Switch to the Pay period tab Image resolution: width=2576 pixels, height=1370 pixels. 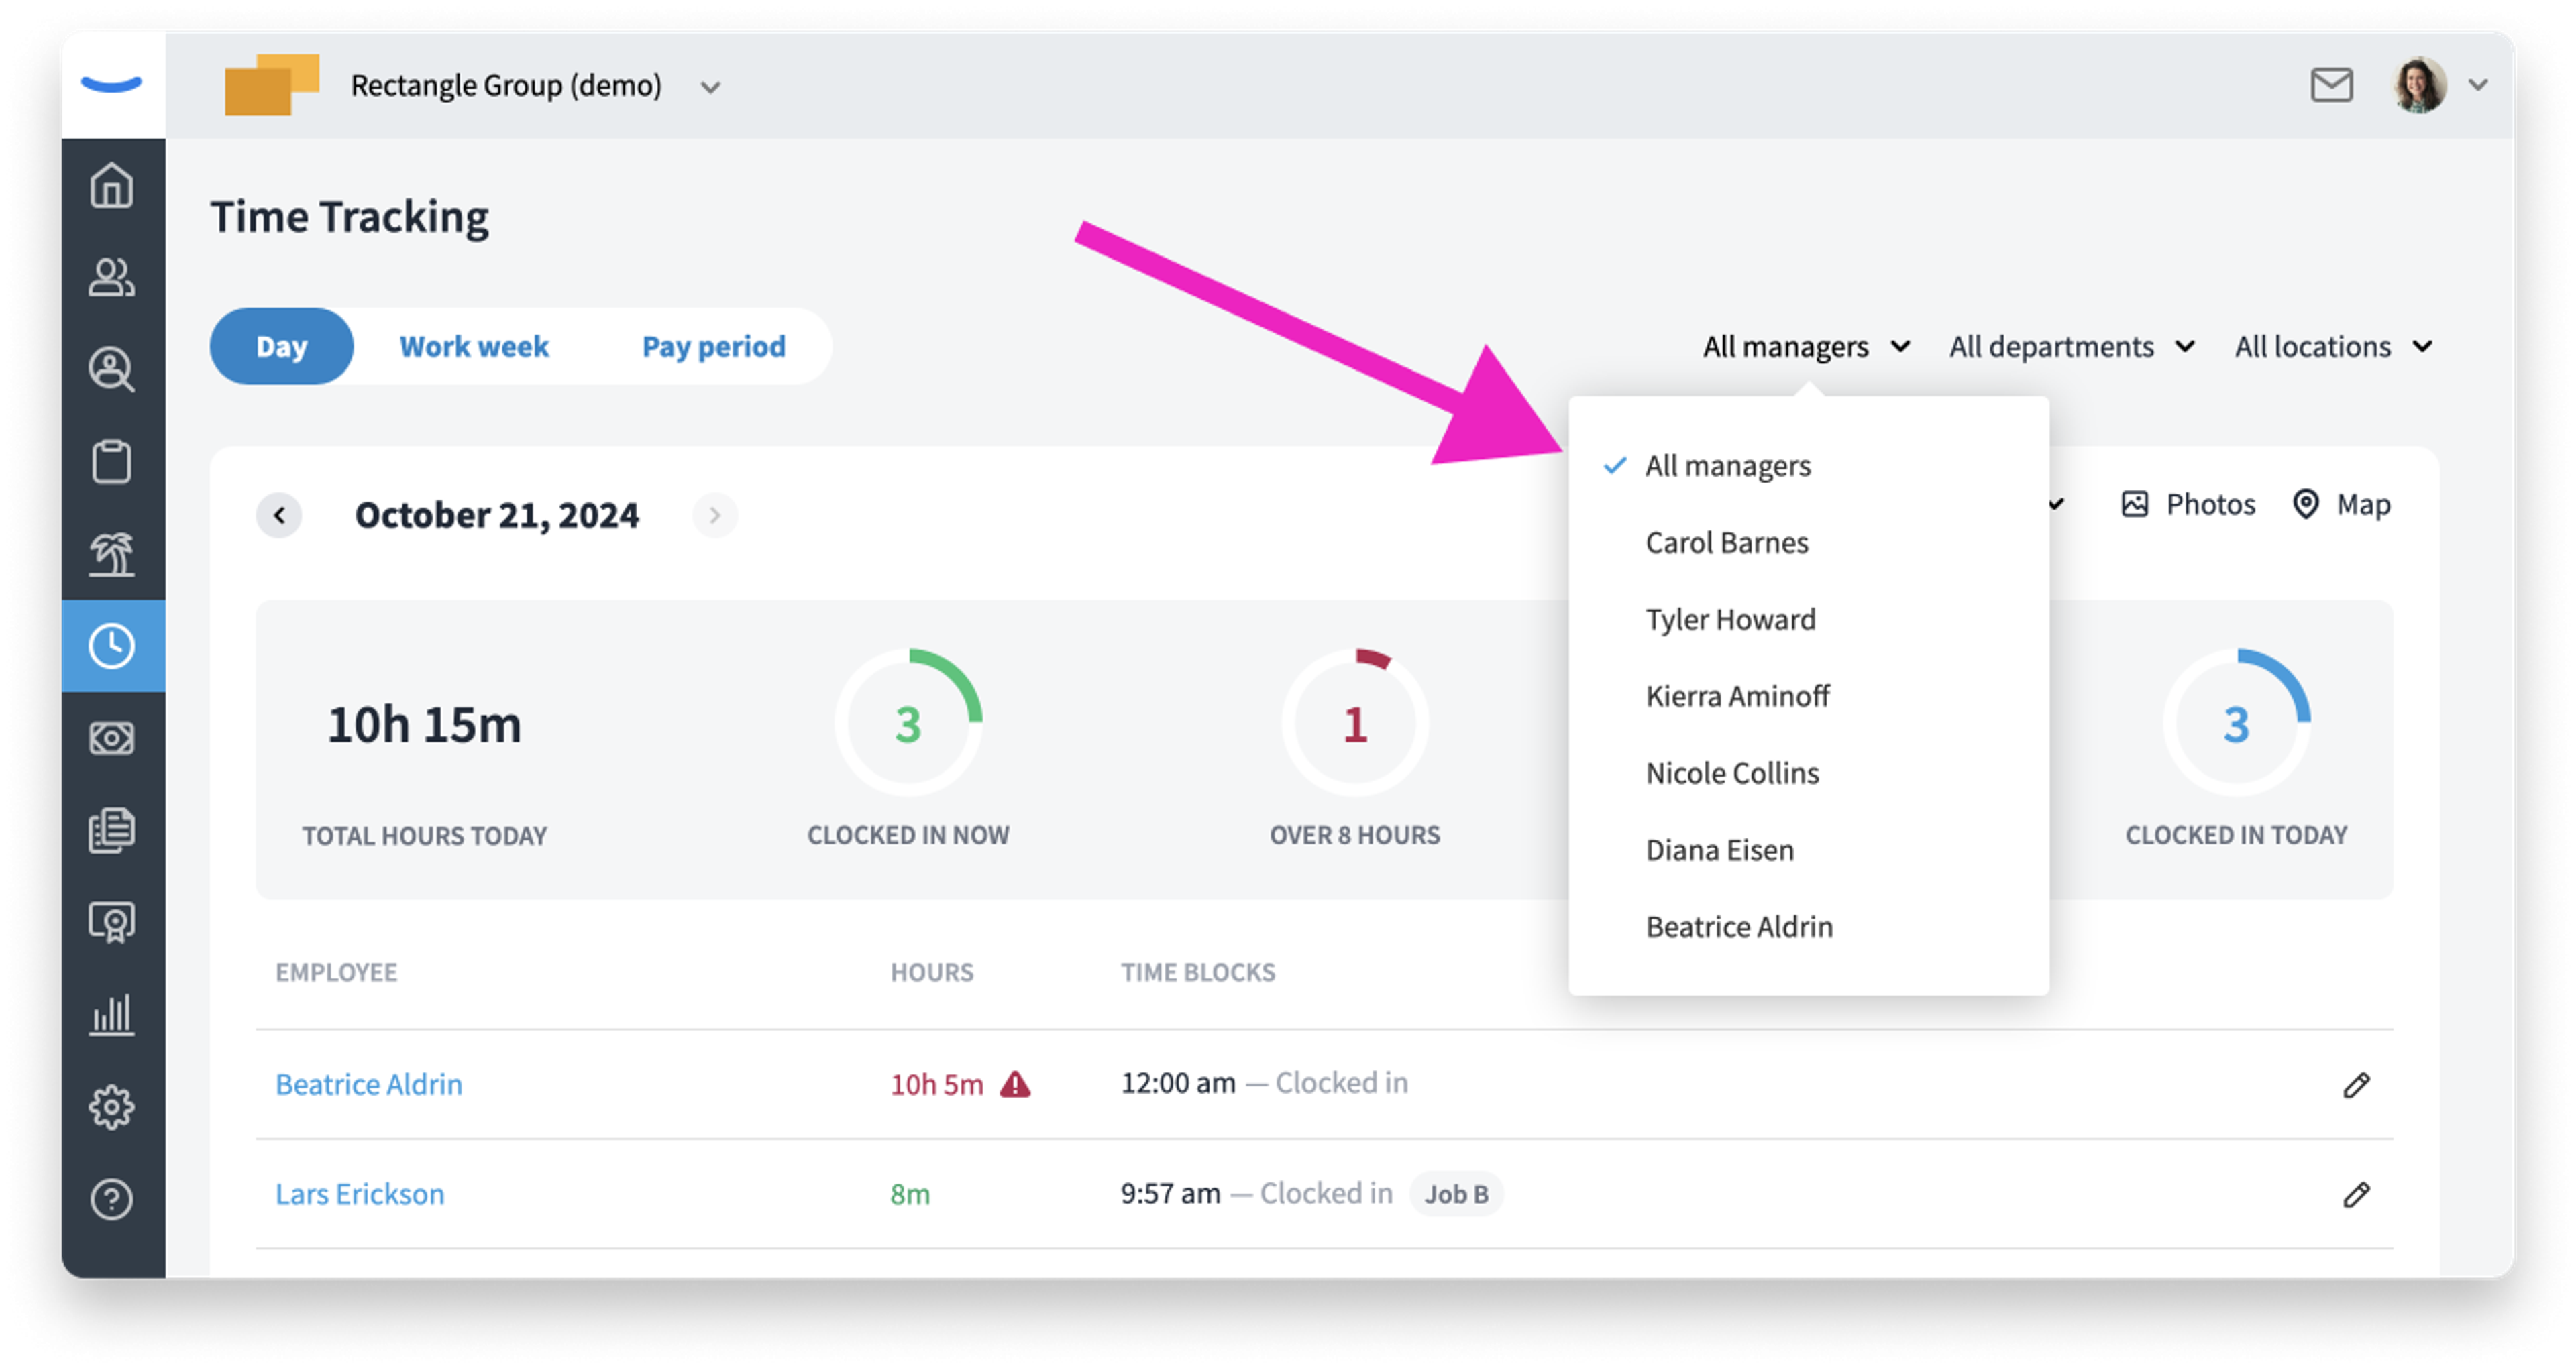713,346
